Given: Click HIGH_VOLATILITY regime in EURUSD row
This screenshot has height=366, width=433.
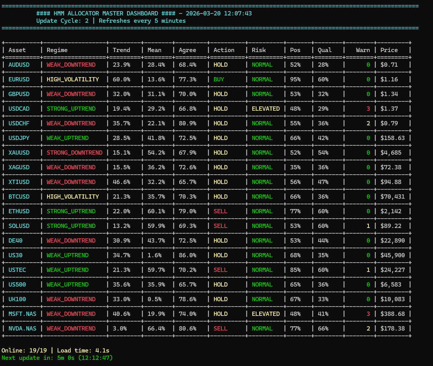Looking at the screenshot, I should pos(73,79).
